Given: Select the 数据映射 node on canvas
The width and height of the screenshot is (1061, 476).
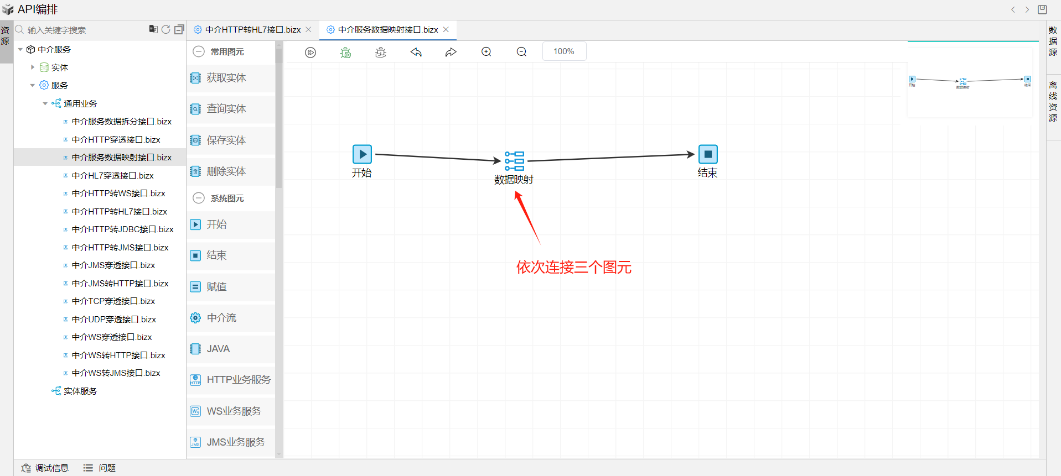Looking at the screenshot, I should [x=514, y=160].
